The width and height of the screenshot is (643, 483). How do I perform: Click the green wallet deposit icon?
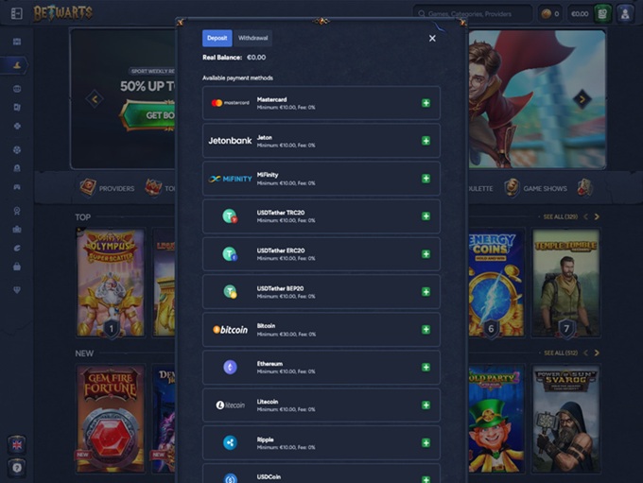[x=602, y=13]
